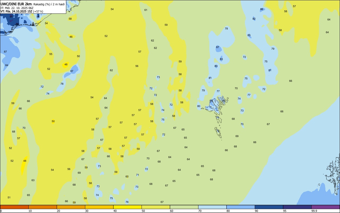Click the 30–40 legend color segment
340x213 pixels.
99,207
